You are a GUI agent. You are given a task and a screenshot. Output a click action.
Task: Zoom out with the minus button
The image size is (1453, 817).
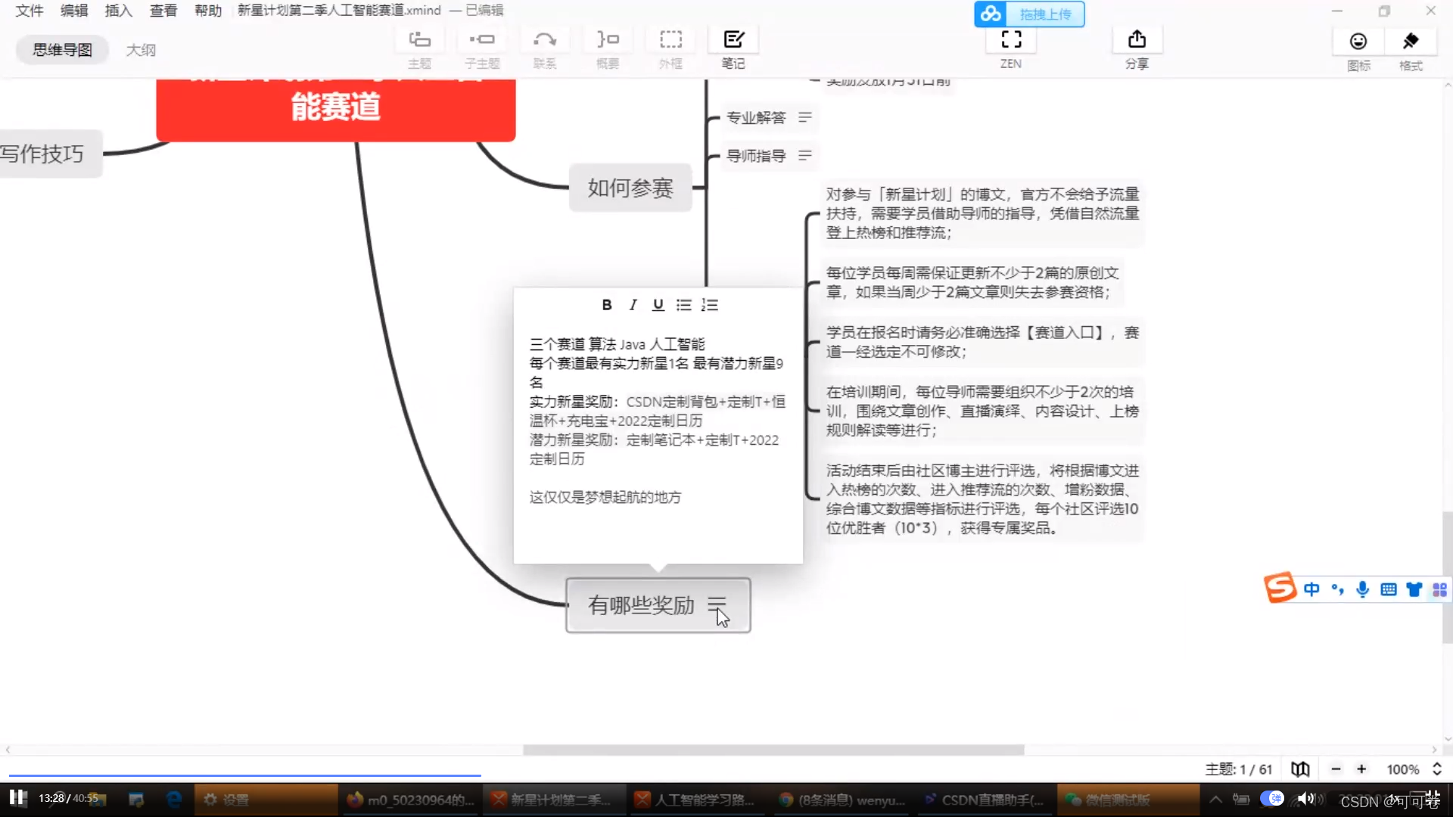tap(1336, 769)
